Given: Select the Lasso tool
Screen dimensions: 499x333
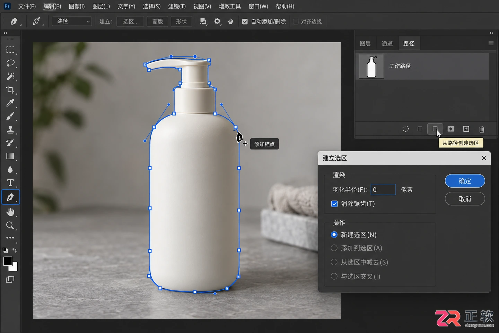Looking at the screenshot, I should point(10,63).
